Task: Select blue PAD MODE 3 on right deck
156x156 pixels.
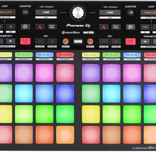Action: click(132, 55)
